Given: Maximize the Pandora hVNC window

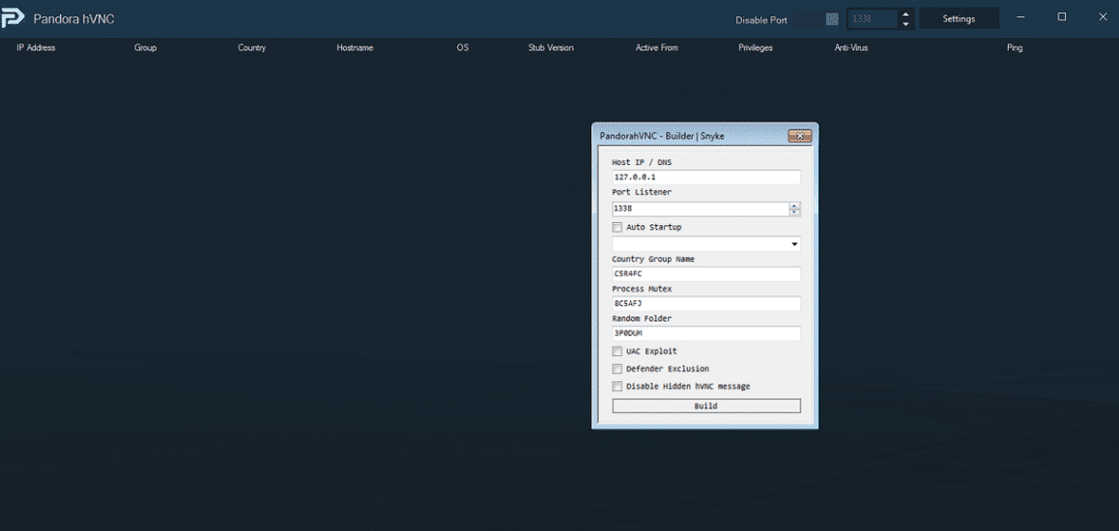Looking at the screenshot, I should [1062, 17].
